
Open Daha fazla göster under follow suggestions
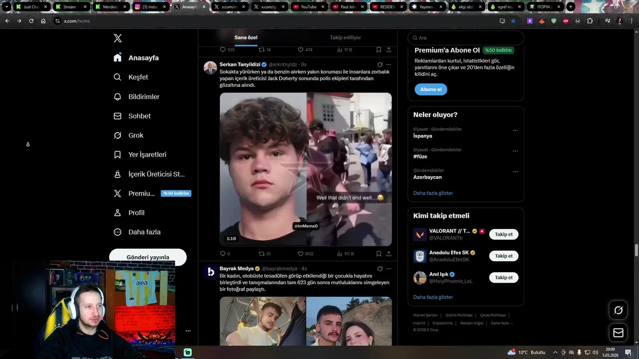click(x=433, y=297)
